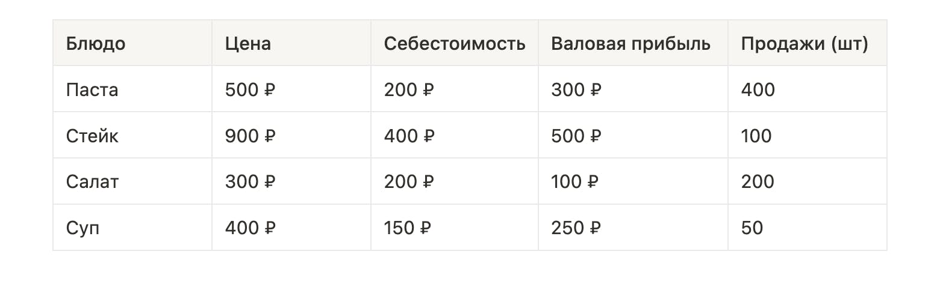Click the Суп row name cell
The width and height of the screenshot is (937, 281).
click(82, 228)
